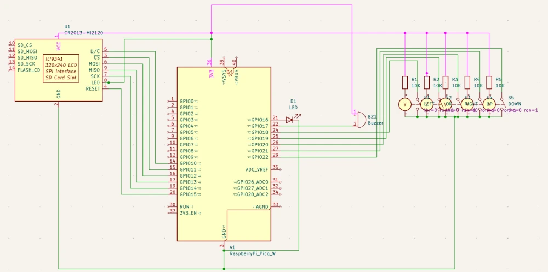Click the SD_SCK pin on U1
Image resolution: width=548 pixels, height=272 pixels.
point(26,64)
